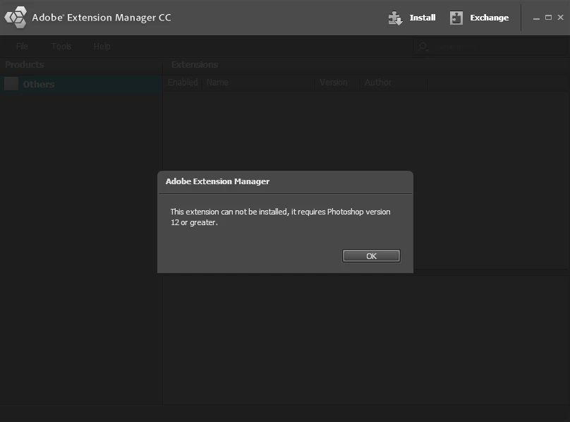Click the Others product icon
This screenshot has height=422, width=570.
(x=11, y=84)
